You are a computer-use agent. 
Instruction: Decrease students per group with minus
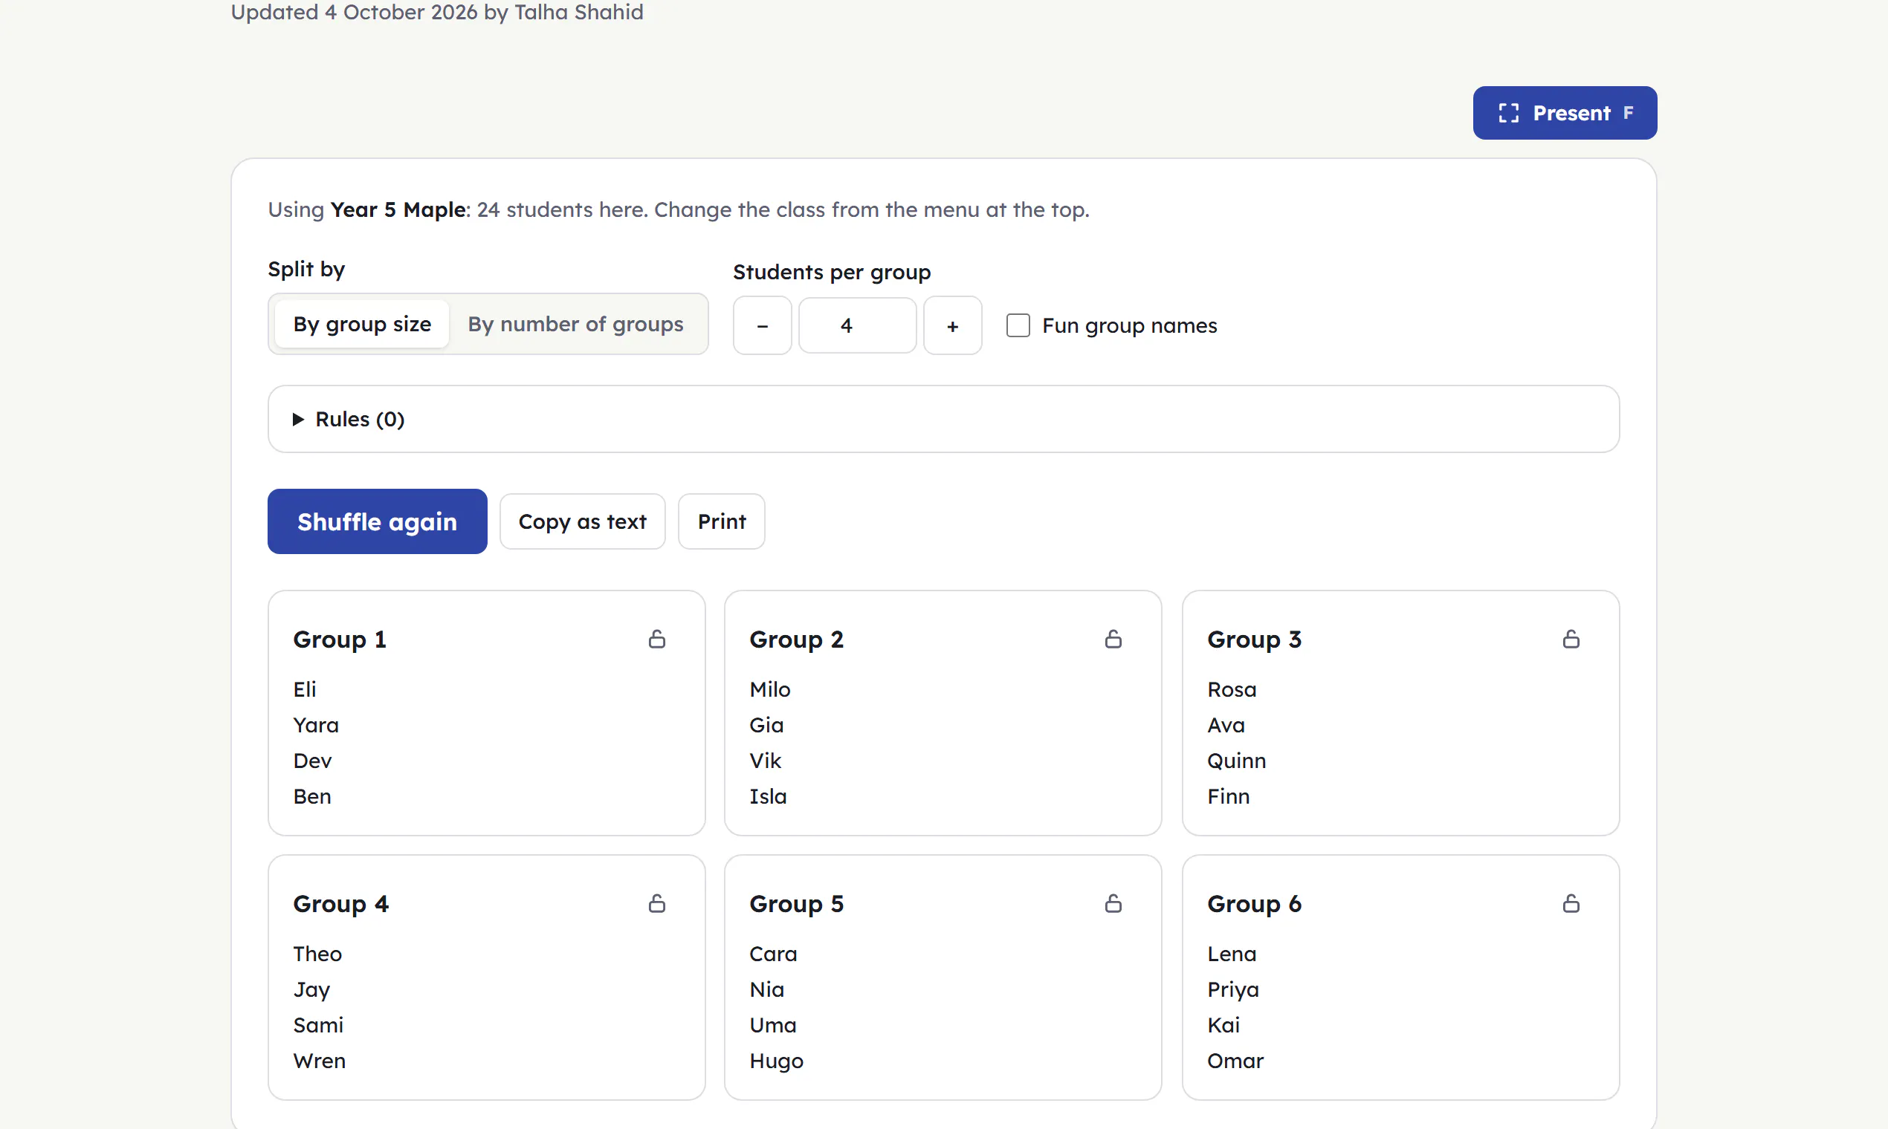click(x=762, y=325)
